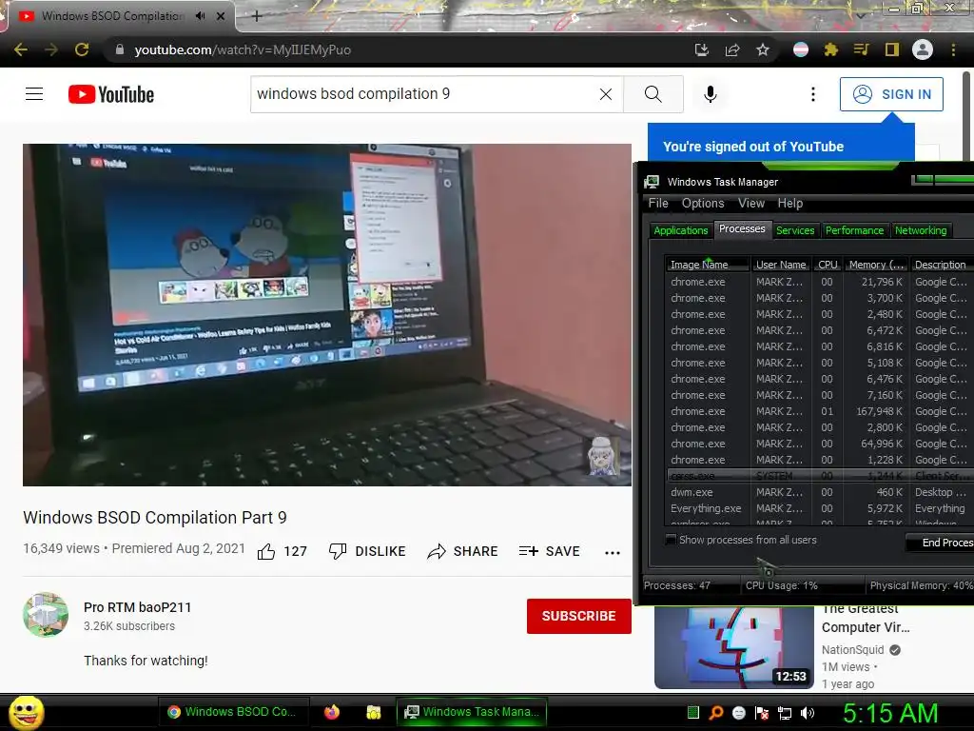Switch to the Applications tab
This screenshot has width=974, height=731.
681,230
